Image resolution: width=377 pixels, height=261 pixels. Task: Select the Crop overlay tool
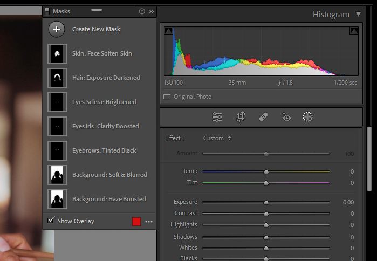pos(241,116)
